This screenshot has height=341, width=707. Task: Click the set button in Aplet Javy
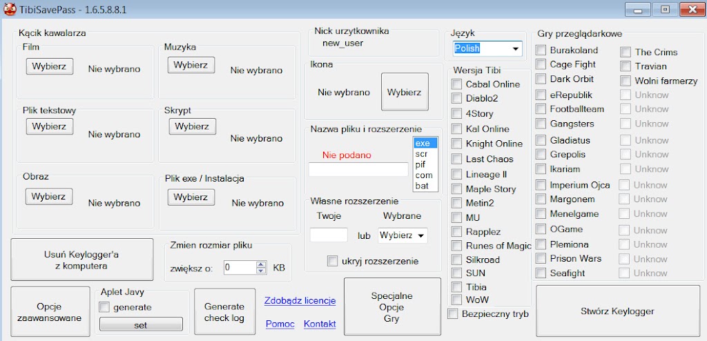coord(141,324)
